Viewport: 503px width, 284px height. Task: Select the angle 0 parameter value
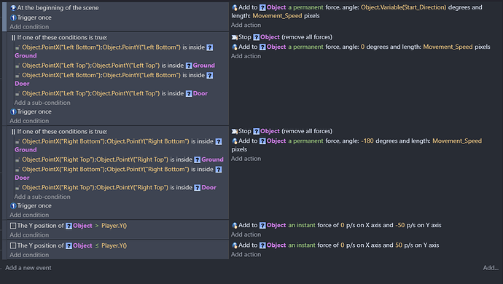pyautogui.click(x=362, y=47)
